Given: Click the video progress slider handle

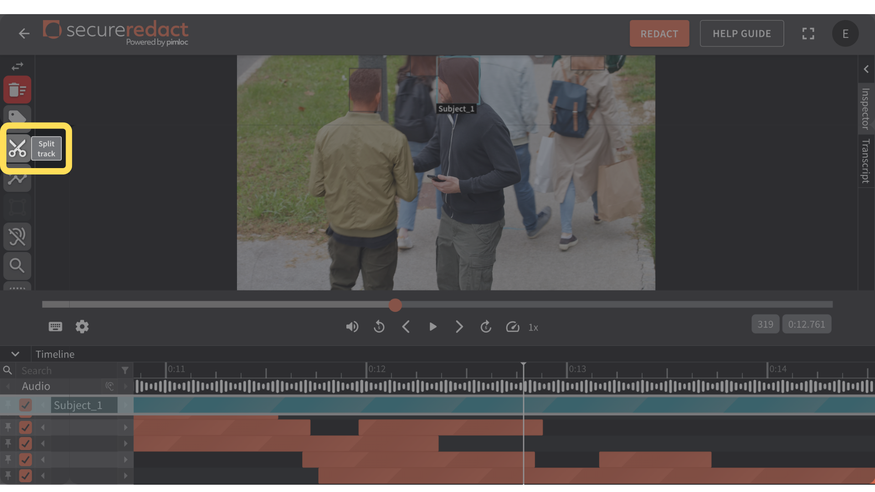Looking at the screenshot, I should pyautogui.click(x=395, y=305).
